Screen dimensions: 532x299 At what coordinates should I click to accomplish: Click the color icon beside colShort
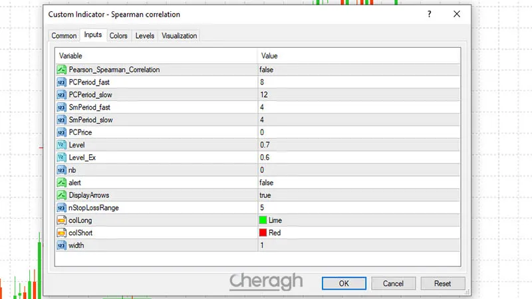tap(61, 233)
